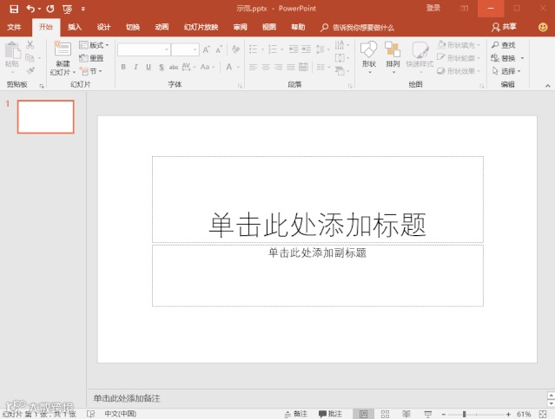Open the 排列 arrange menu

pyautogui.click(x=393, y=56)
